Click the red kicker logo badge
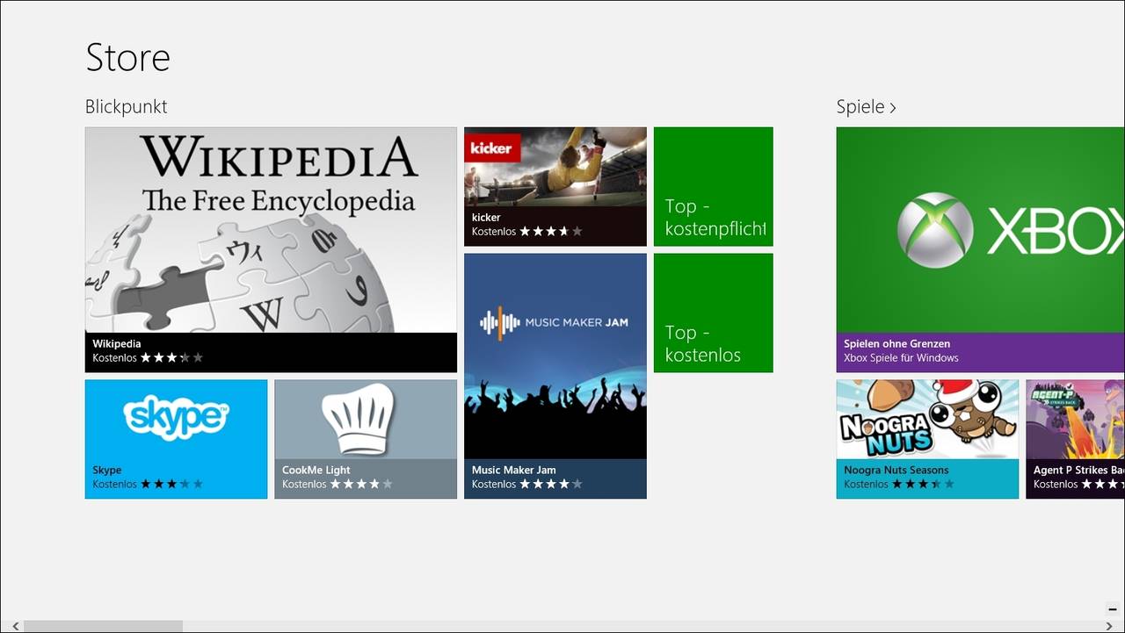The width and height of the screenshot is (1125, 633). [x=493, y=148]
